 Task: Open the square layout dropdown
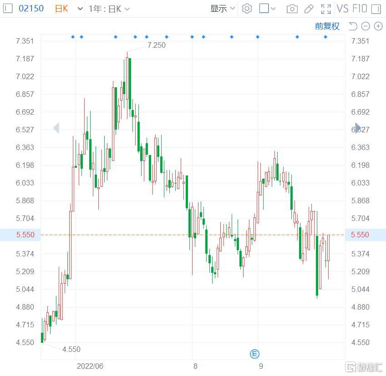point(267,9)
